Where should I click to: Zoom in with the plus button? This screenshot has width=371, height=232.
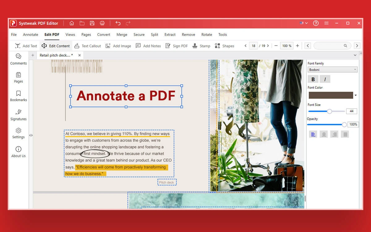[x=297, y=46]
